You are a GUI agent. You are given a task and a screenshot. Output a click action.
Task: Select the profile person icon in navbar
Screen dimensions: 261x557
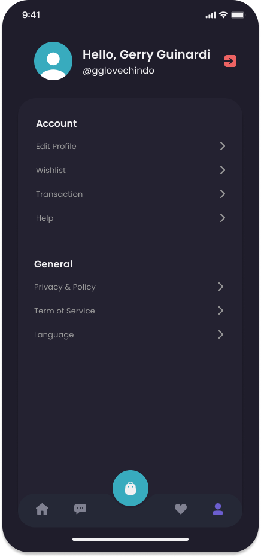218,509
